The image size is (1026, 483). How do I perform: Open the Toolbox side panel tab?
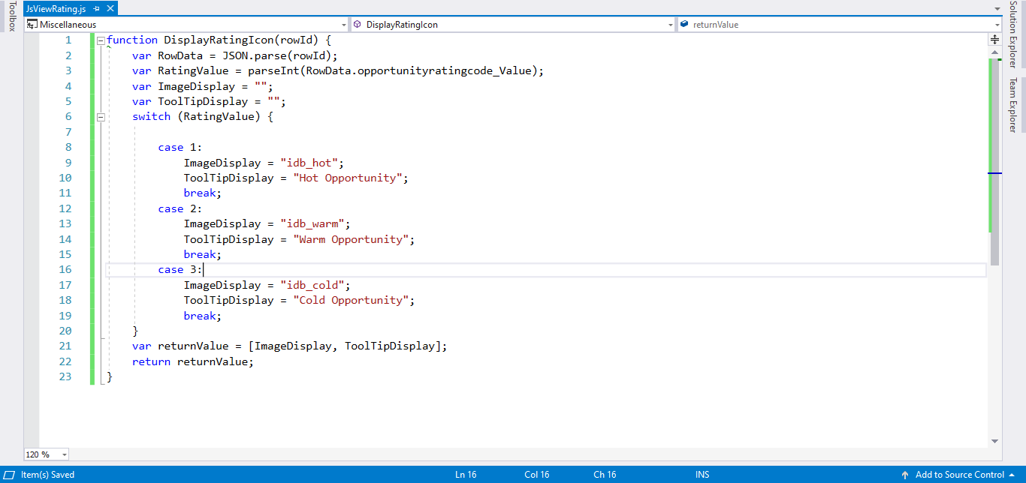point(12,16)
